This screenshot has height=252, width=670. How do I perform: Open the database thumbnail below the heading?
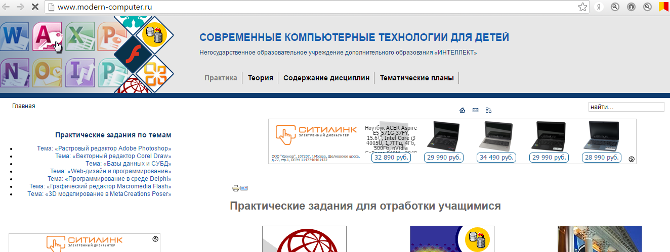452,239
